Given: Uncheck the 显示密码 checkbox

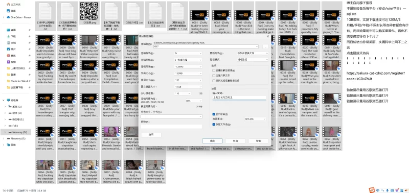Looking at the screenshot, I should [214, 114].
